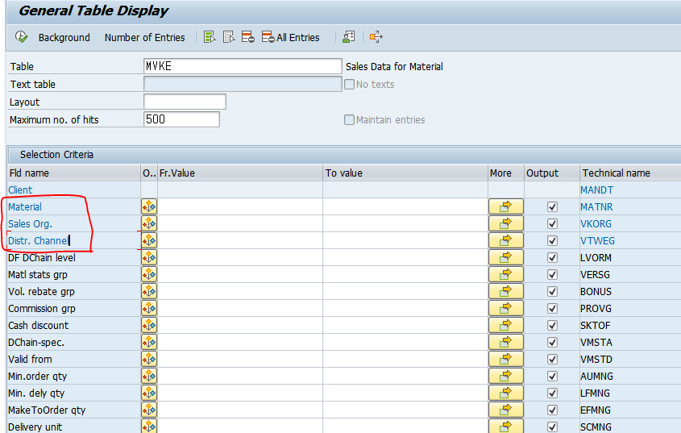
Task: Click To value field for Sales Org.
Action: tap(405, 223)
